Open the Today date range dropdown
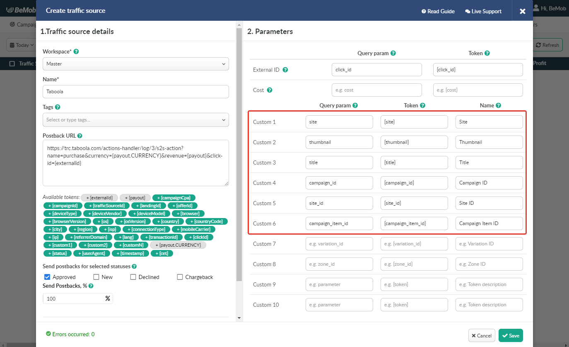The width and height of the screenshot is (569, 347). 20,45
